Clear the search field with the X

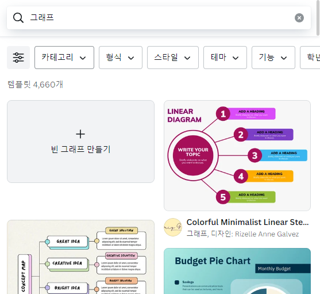(299, 18)
